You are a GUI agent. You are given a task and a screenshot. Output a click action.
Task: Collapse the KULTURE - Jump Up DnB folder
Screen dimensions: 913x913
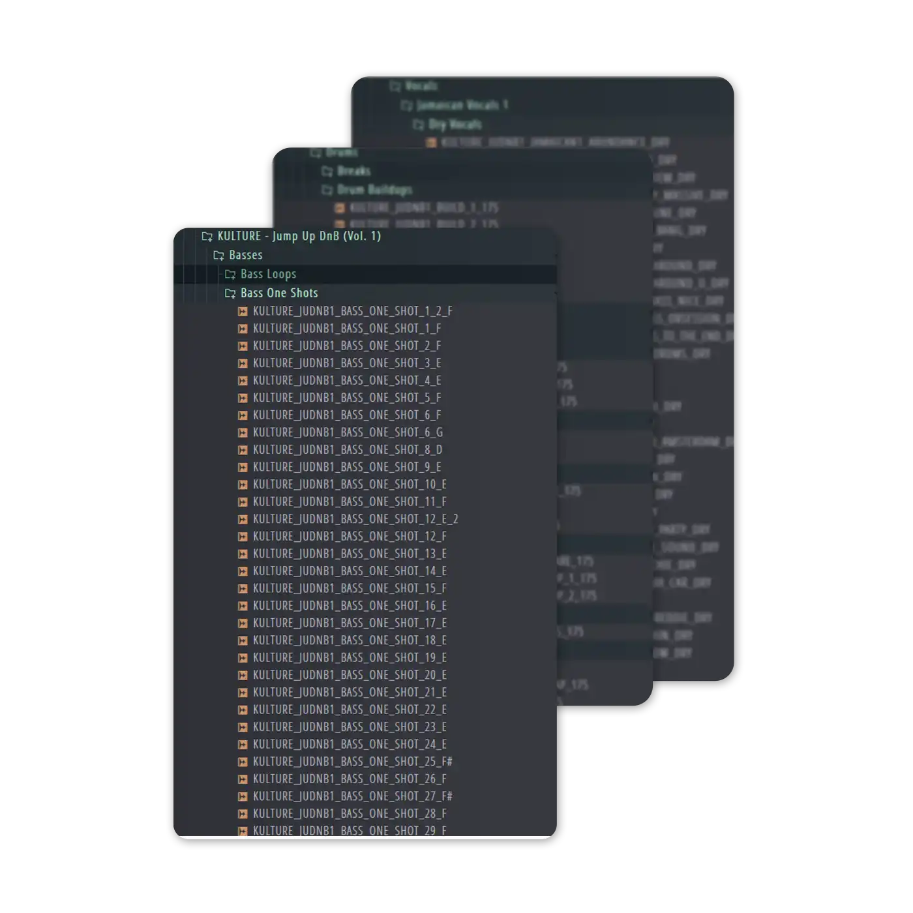point(207,237)
